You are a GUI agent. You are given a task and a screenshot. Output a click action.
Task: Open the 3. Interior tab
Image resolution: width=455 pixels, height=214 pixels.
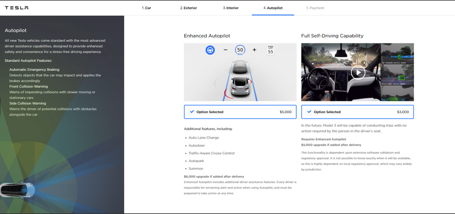[231, 8]
